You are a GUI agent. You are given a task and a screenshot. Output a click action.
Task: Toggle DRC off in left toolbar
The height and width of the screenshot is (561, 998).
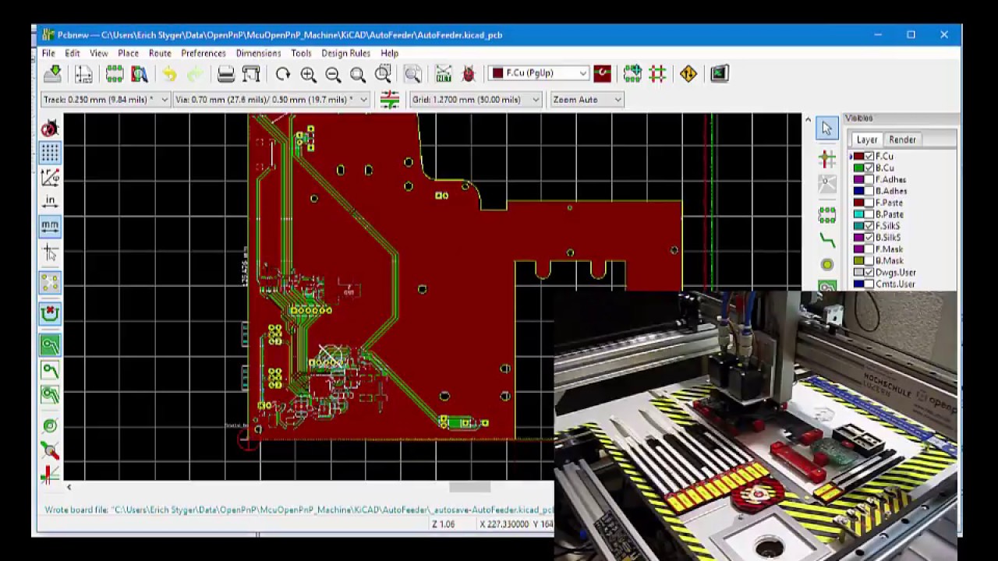[x=50, y=128]
